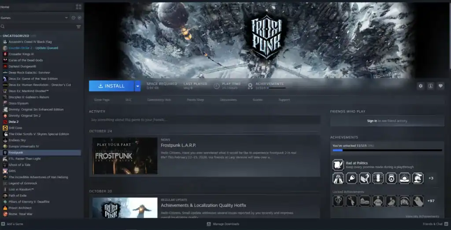The height and width of the screenshot is (230, 451).
Task: Open the library filter options icon
Action: (x=78, y=27)
